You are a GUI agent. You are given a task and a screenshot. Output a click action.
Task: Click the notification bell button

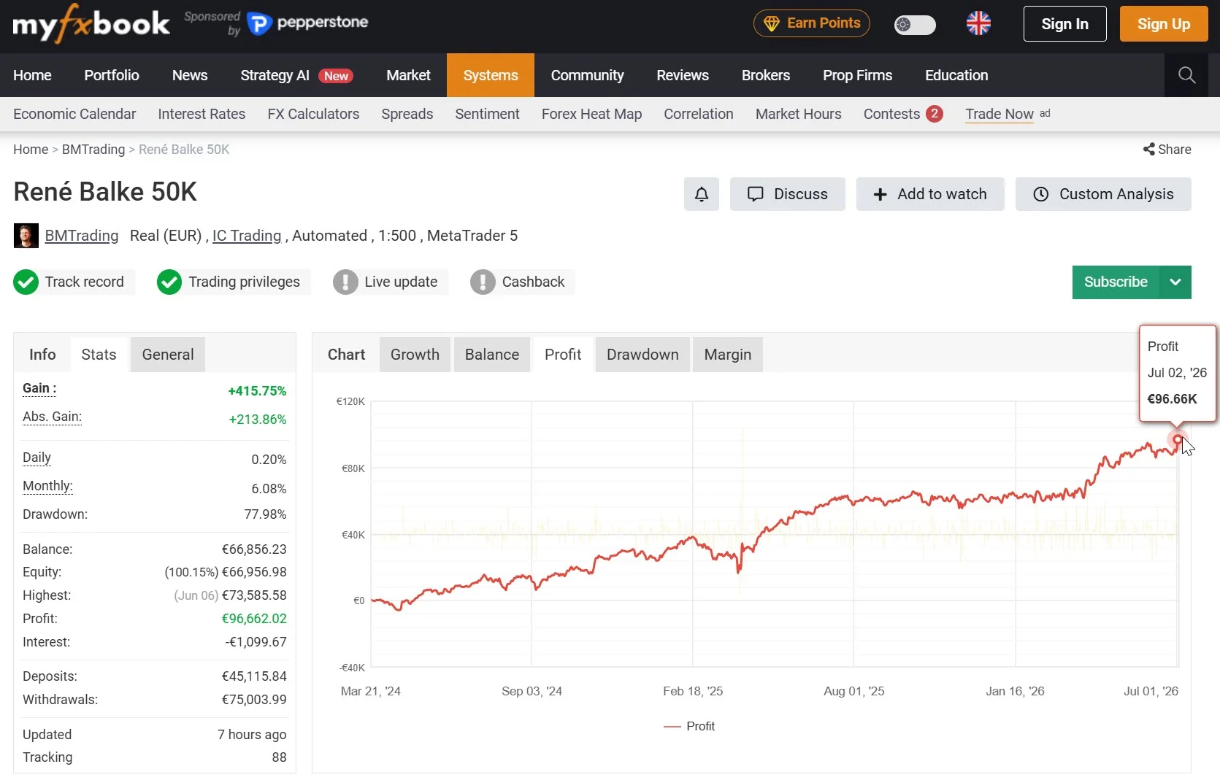pos(701,194)
